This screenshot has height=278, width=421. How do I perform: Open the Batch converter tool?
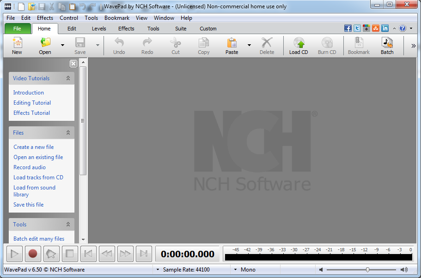point(387,43)
